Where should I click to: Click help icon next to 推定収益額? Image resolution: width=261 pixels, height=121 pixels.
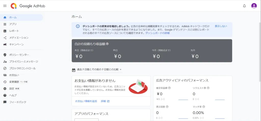pyautogui.click(x=169, y=88)
